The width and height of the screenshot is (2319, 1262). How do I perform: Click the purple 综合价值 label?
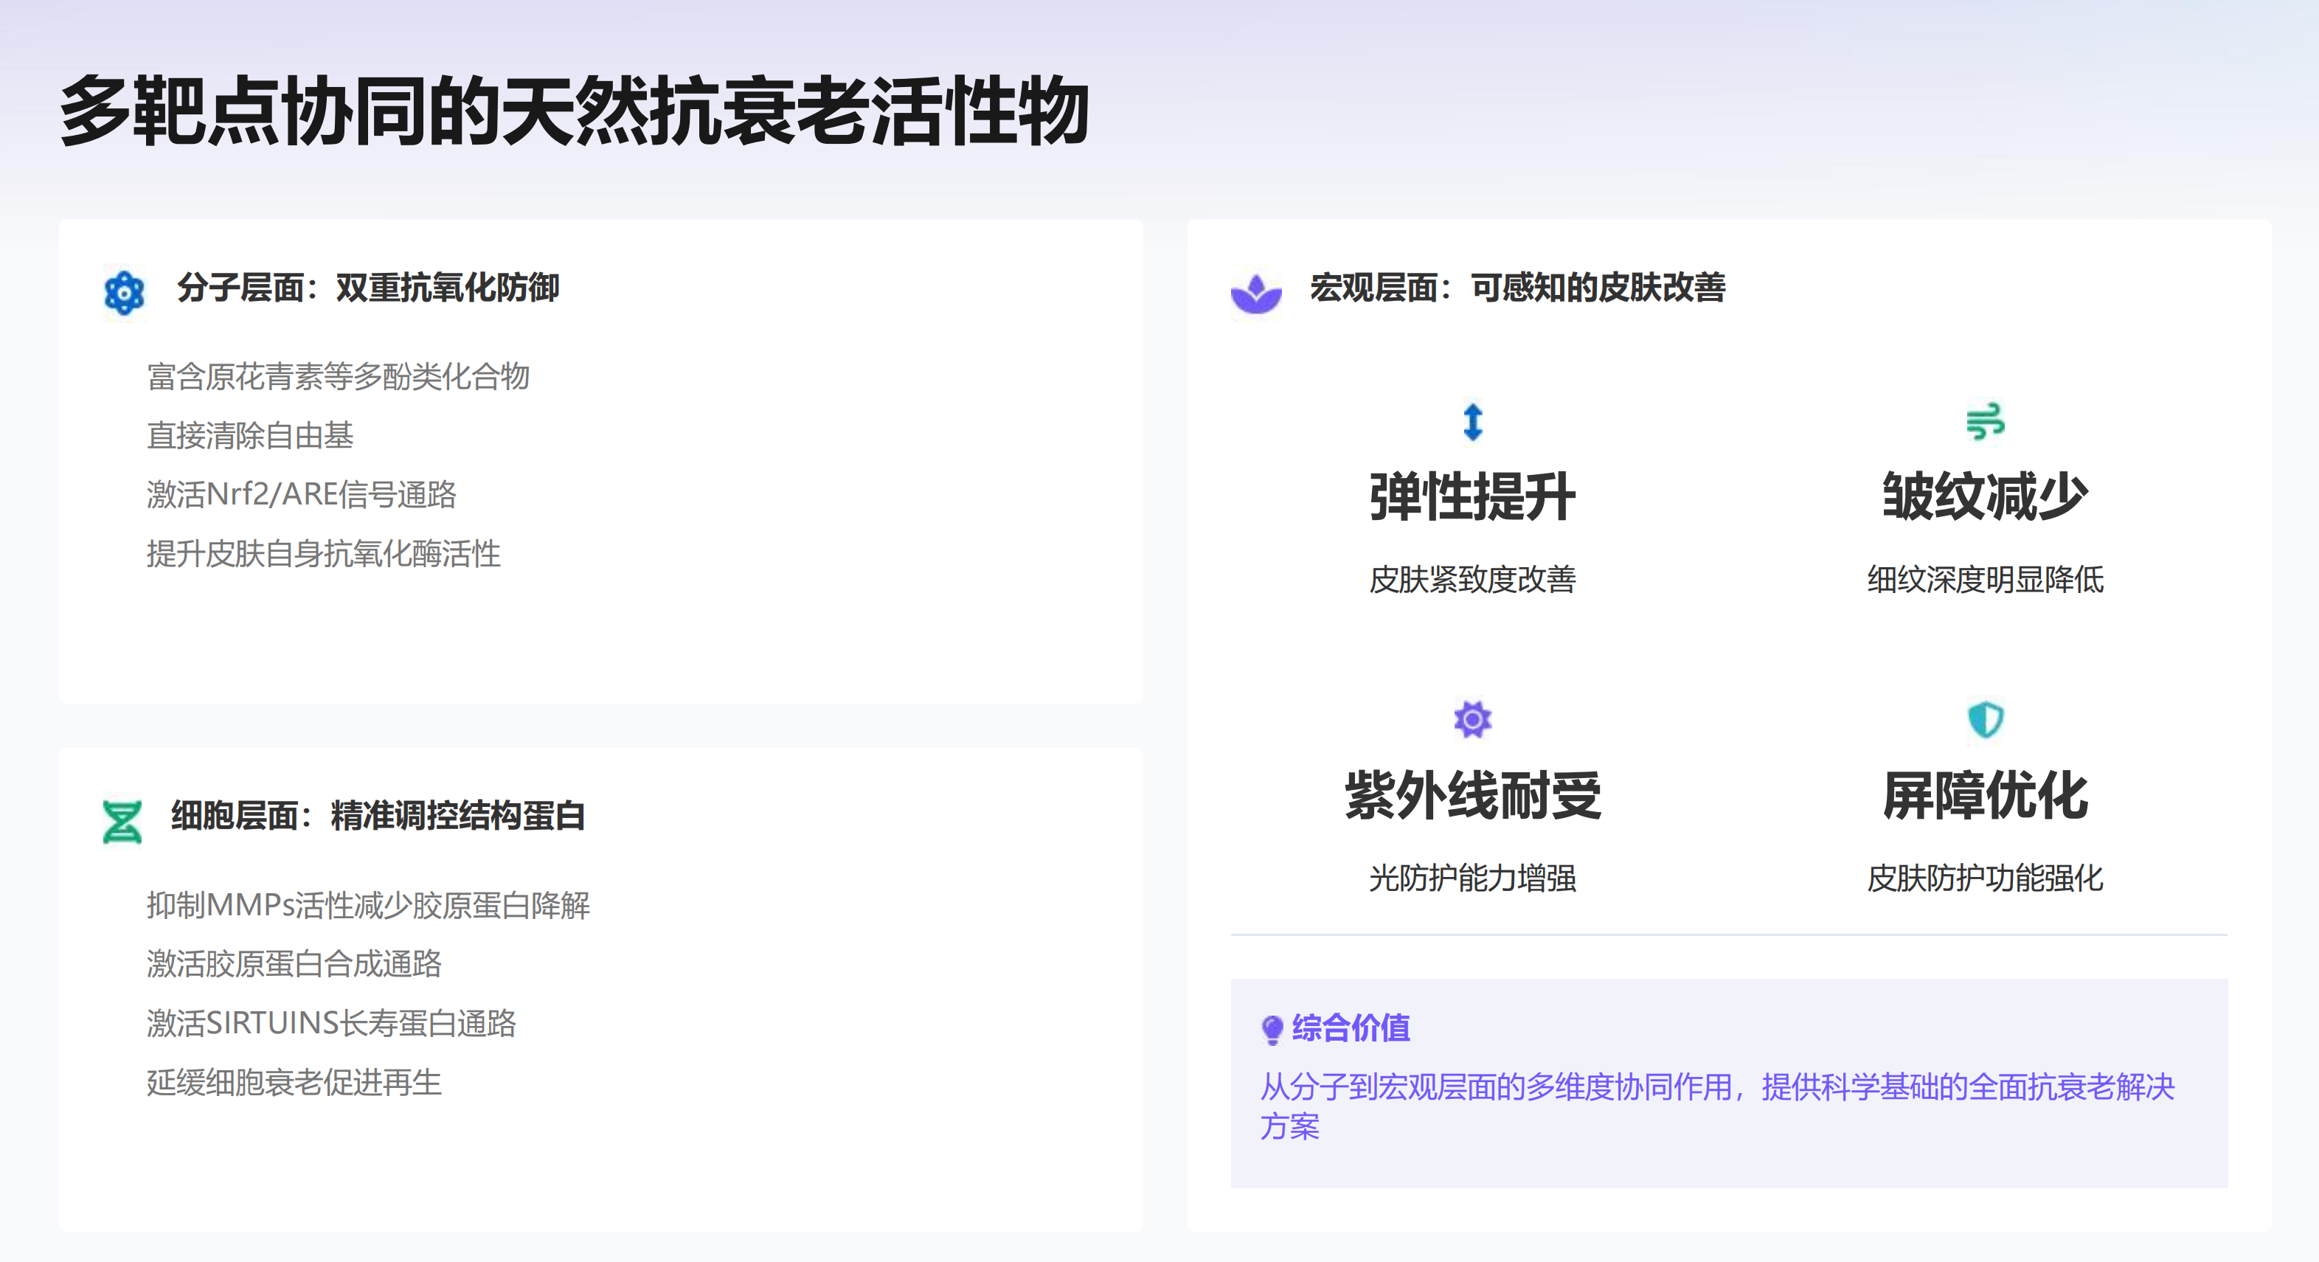point(1351,1027)
